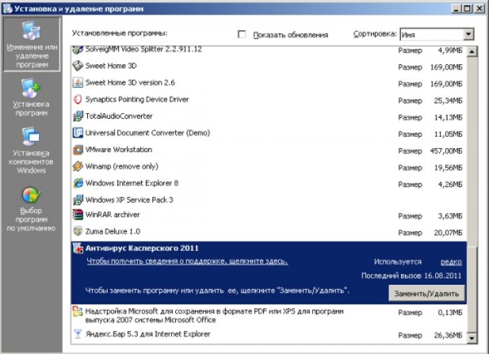
Task: Click 'Последний вызов 16.08.2011' text
Action: tap(411, 276)
